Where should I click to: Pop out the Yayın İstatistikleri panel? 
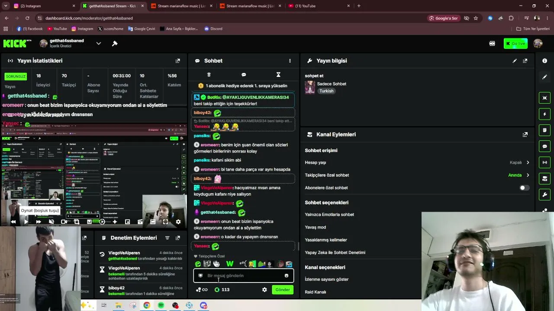[x=177, y=61]
